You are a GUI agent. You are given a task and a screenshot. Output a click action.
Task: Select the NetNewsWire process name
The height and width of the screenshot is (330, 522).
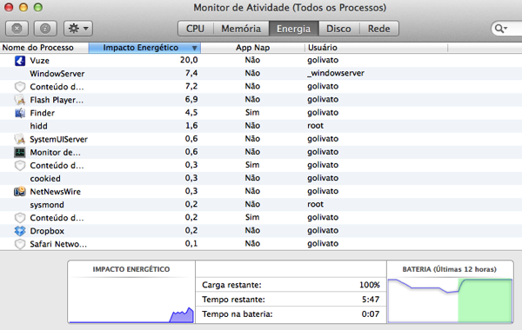pos(56,192)
